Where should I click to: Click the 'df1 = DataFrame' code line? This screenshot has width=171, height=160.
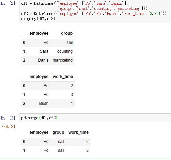pos(75,3)
